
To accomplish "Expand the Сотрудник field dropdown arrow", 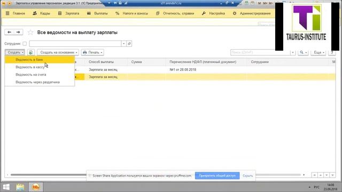I will tap(123, 44).
